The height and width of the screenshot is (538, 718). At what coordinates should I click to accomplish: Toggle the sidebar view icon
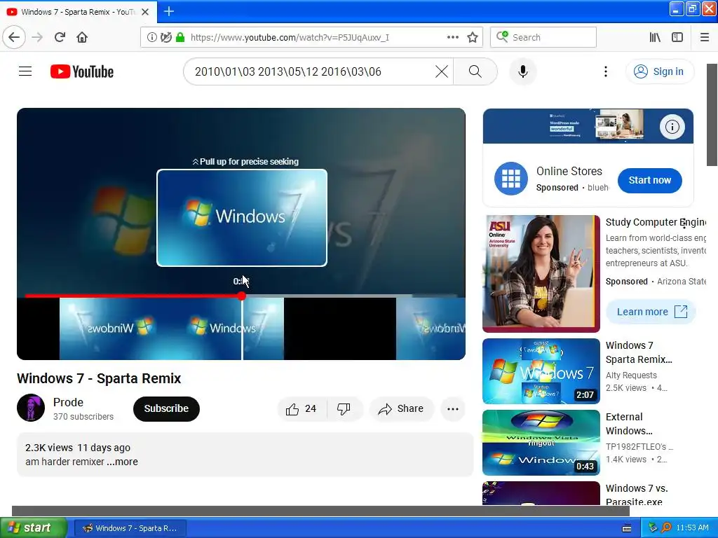(x=677, y=37)
